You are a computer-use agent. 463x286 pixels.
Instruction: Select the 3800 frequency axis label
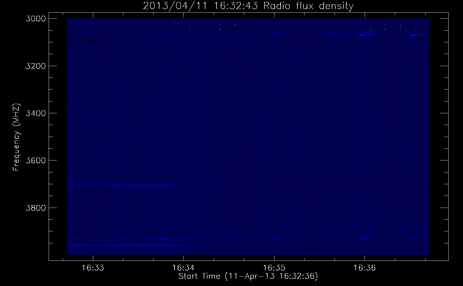point(36,208)
